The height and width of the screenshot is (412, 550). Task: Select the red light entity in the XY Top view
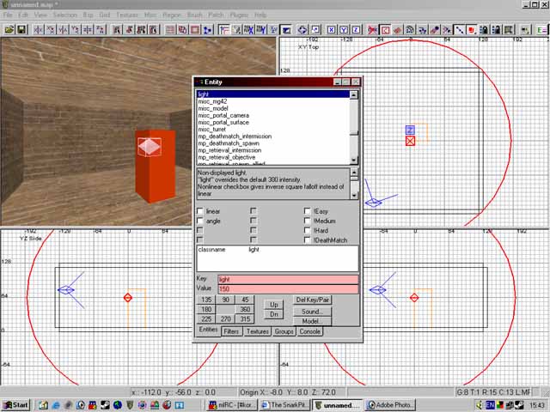tap(411, 141)
